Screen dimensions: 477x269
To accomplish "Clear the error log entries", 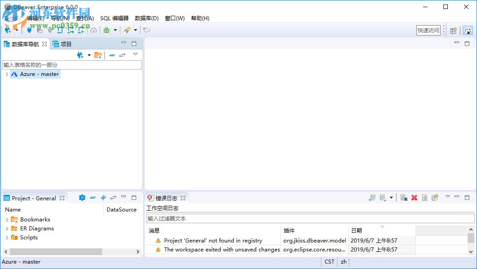I will [x=414, y=198].
